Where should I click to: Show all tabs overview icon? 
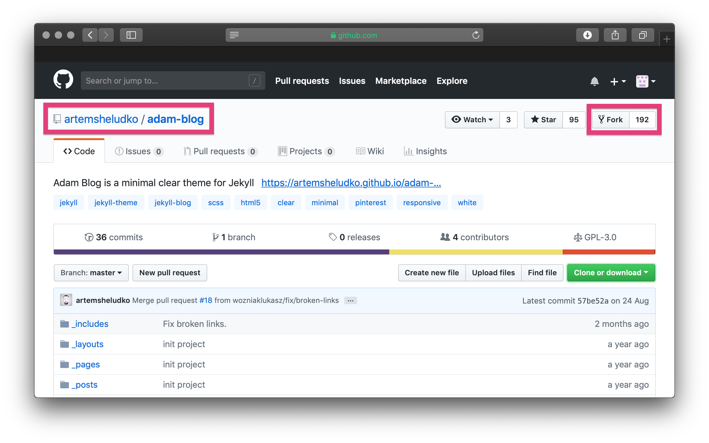(x=643, y=35)
